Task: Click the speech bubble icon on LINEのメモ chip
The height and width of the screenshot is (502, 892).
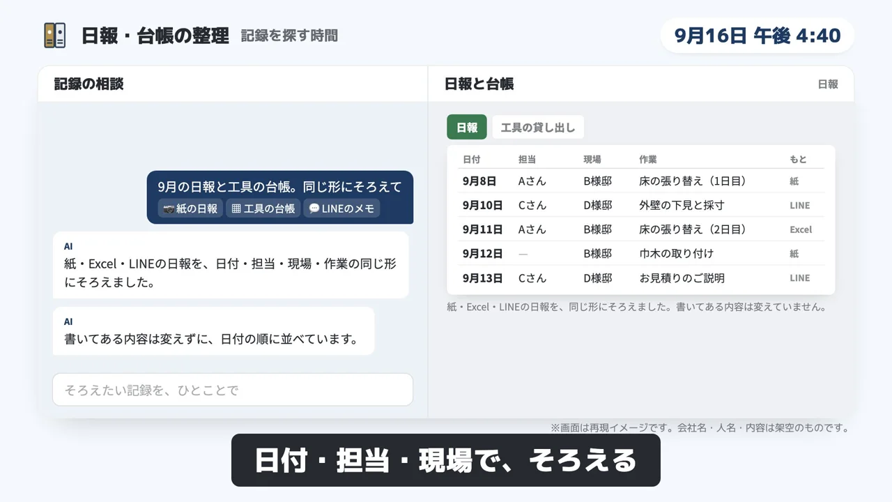Action: 314,208
